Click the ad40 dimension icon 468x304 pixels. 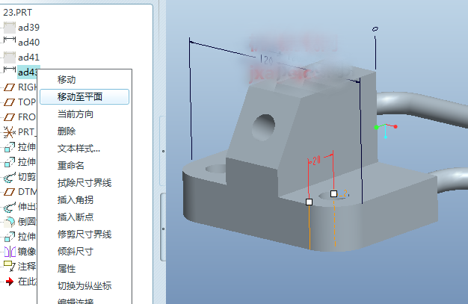point(10,40)
